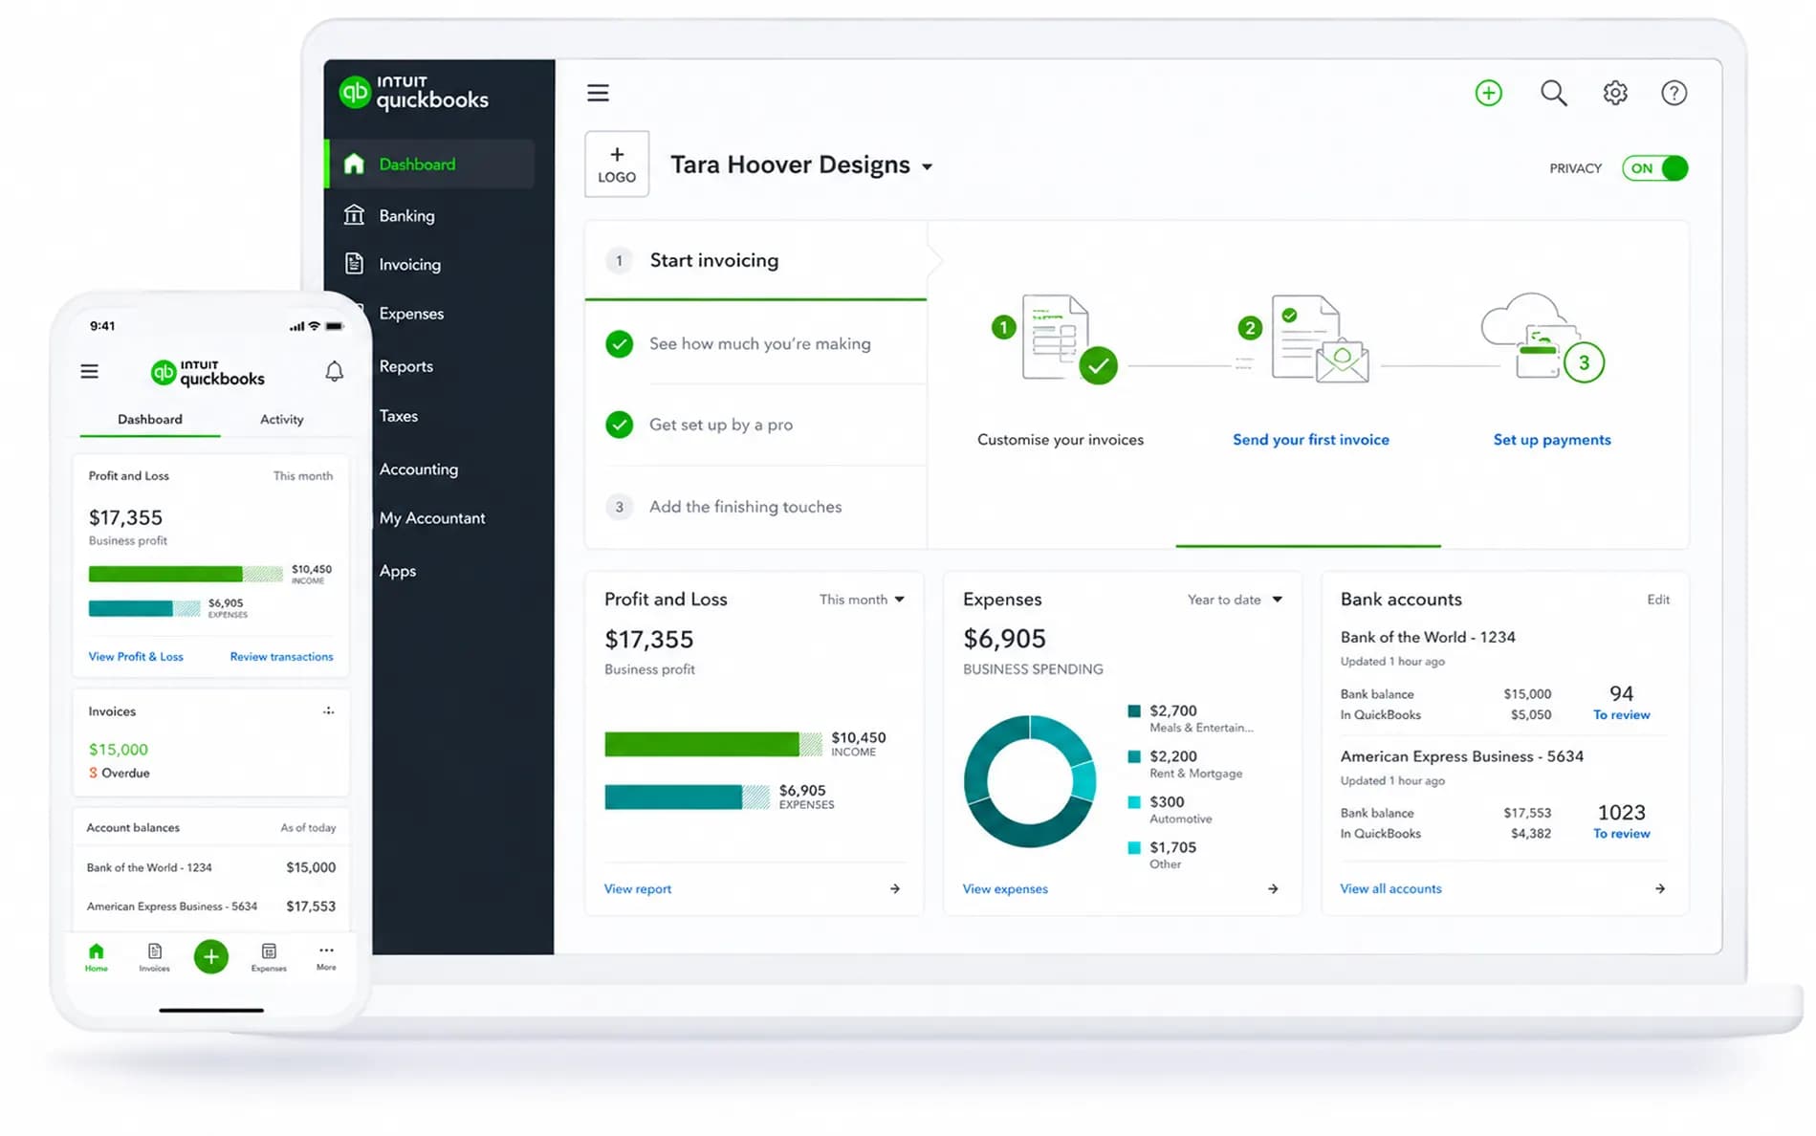Open the phone app's hamburger menu

[x=89, y=371]
